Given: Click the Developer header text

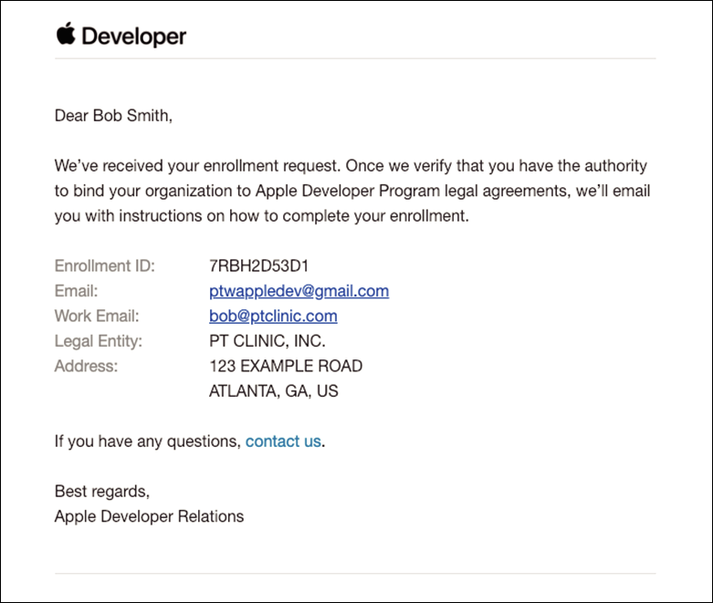Looking at the screenshot, I should coord(133,36).
